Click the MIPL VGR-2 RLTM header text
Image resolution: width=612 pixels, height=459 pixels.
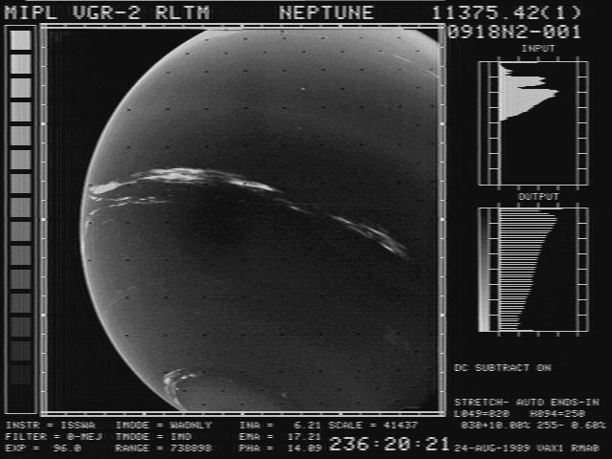(x=108, y=12)
